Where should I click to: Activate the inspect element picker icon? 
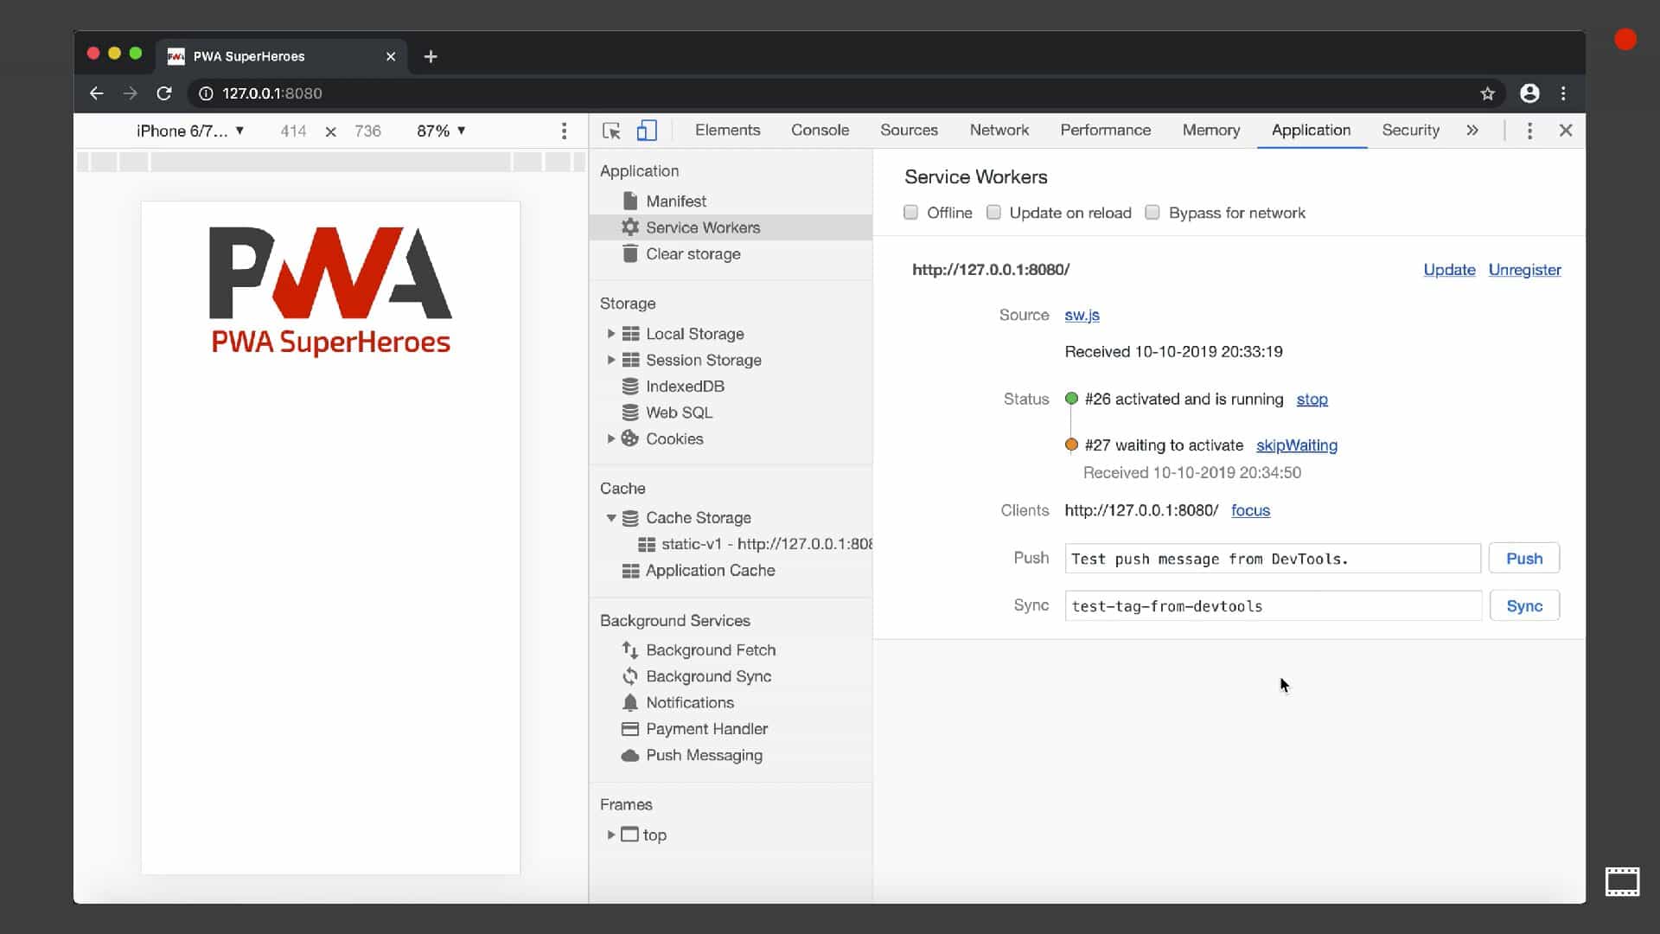pyautogui.click(x=611, y=131)
